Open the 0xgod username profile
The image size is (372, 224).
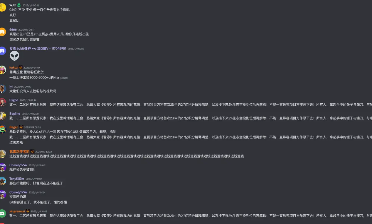(x=14, y=100)
